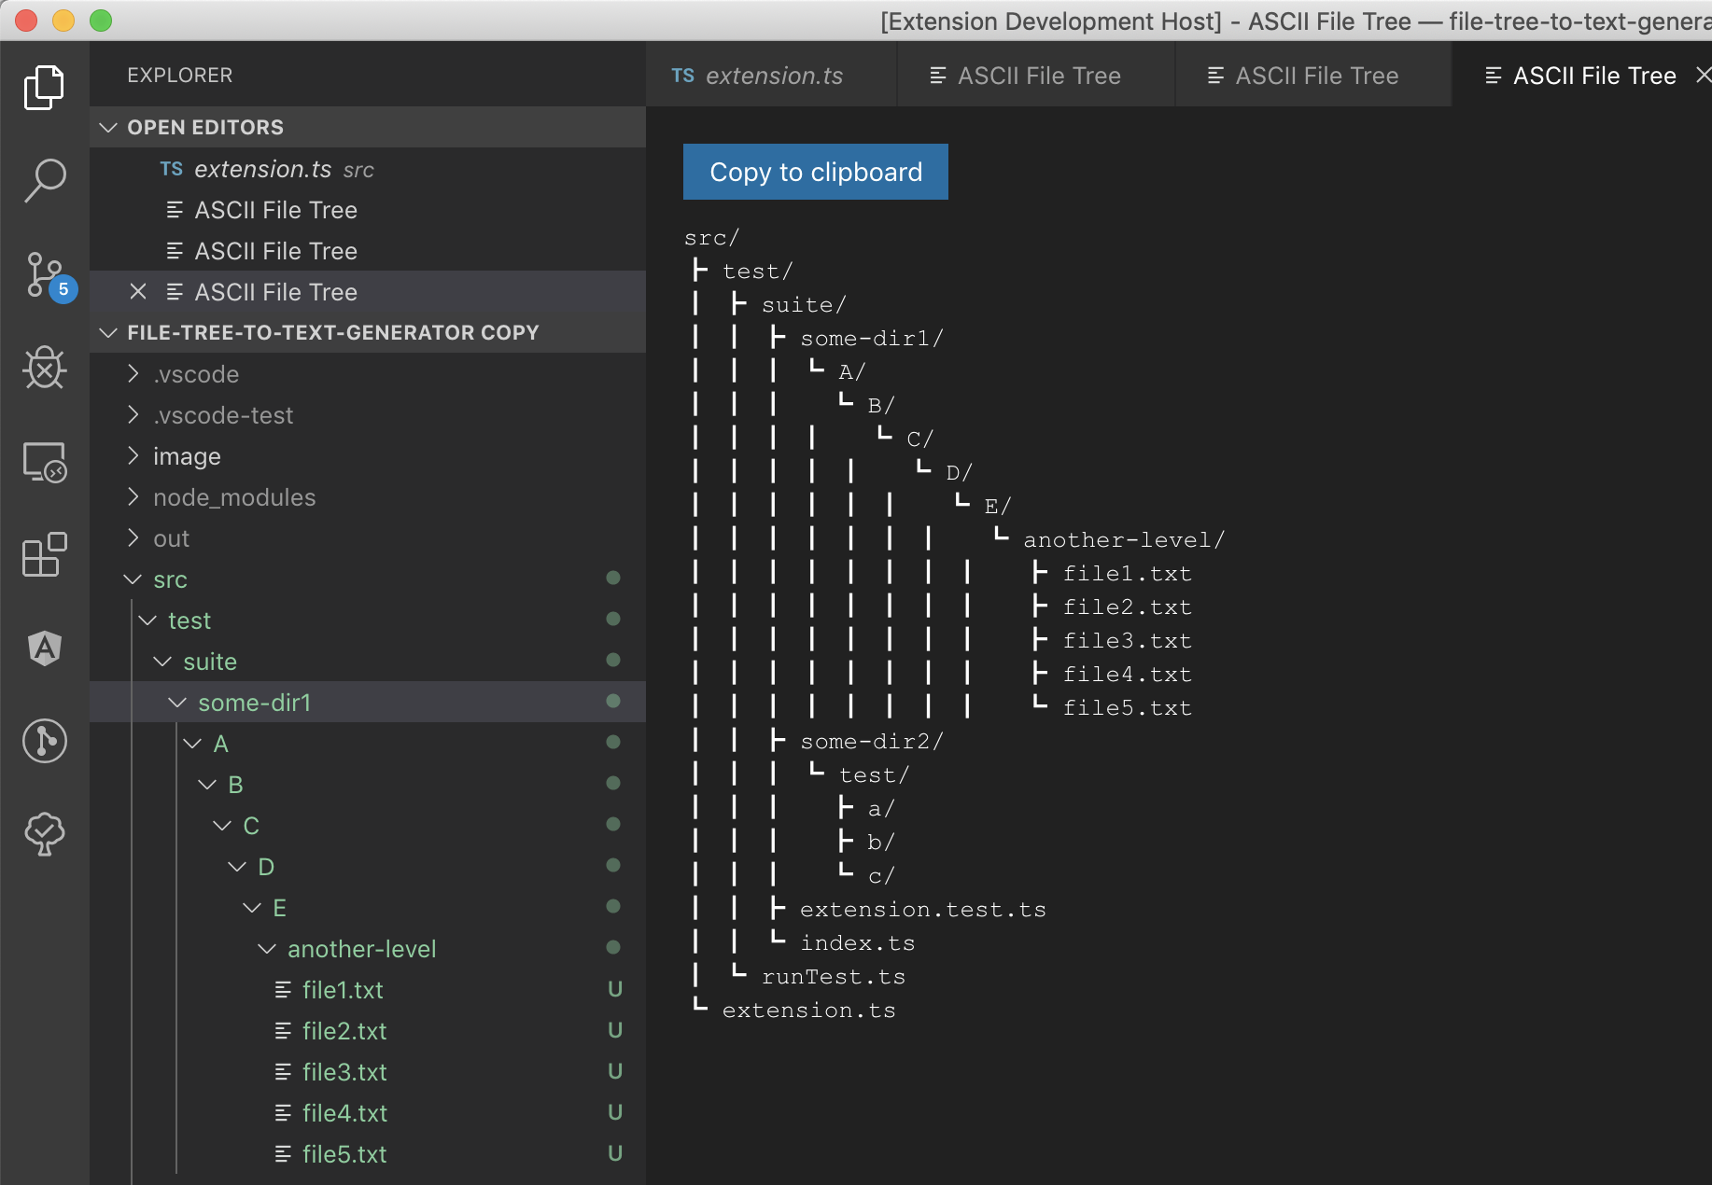This screenshot has width=1712, height=1185.
Task: Switch to the extension.ts editor tab
Action: pos(771,75)
